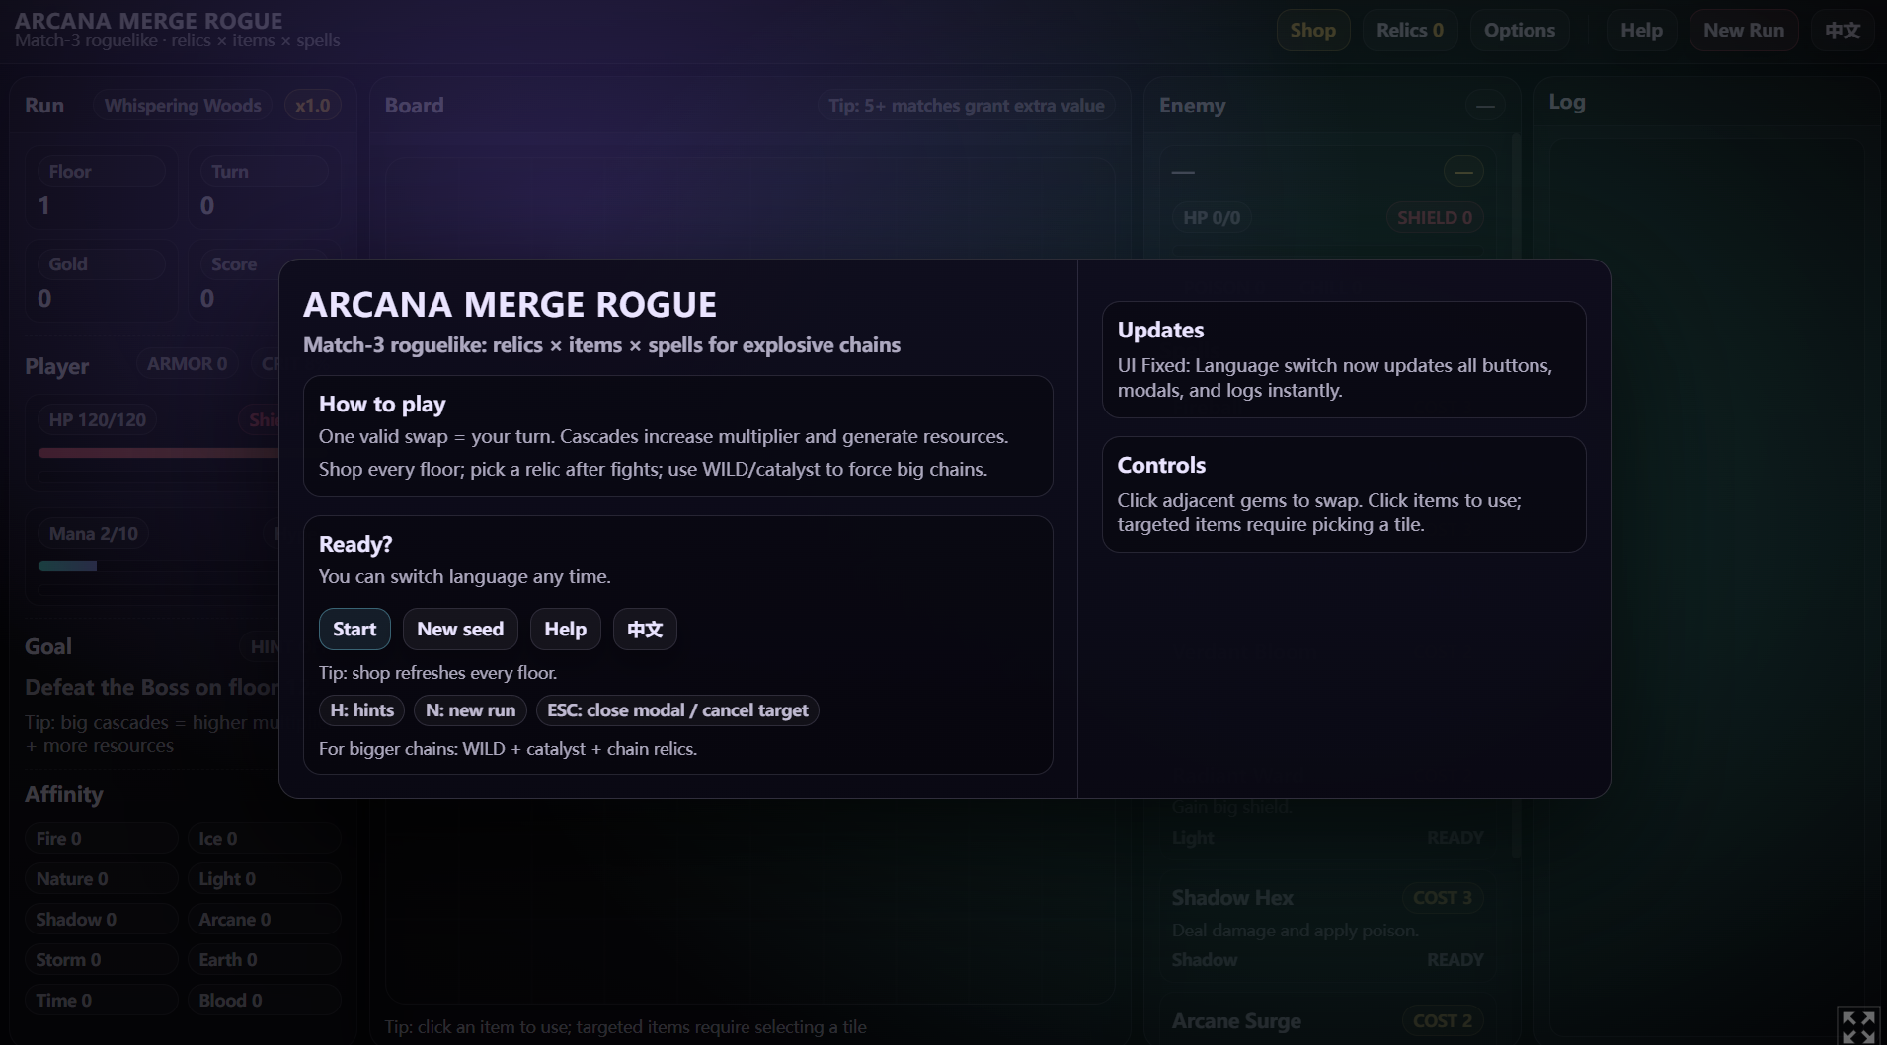Click the Storm 0 affinity chip
The width and height of the screenshot is (1887, 1045).
click(102, 960)
